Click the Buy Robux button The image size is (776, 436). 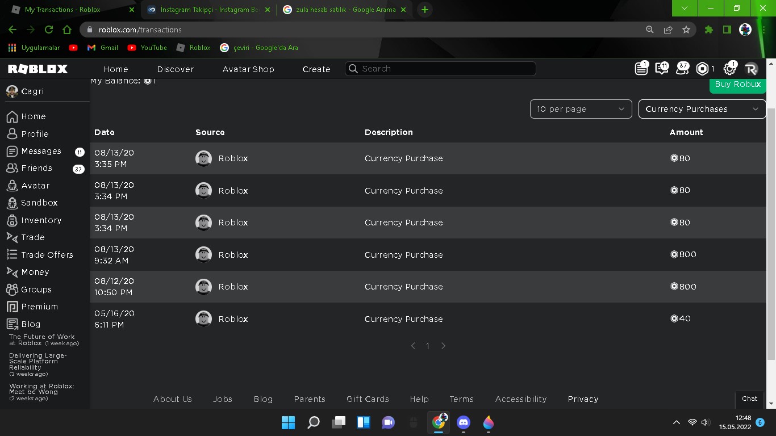click(737, 84)
